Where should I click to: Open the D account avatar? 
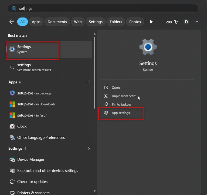tap(186, 22)
